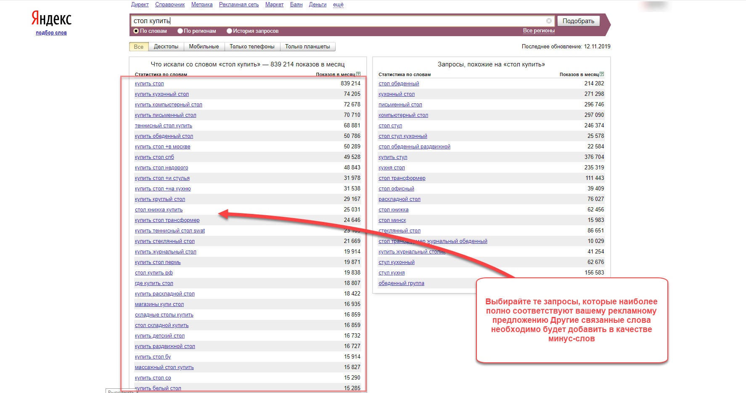Open 'Рекламная сеть' in top navigation
This screenshot has height=393, width=746.
(x=239, y=5)
